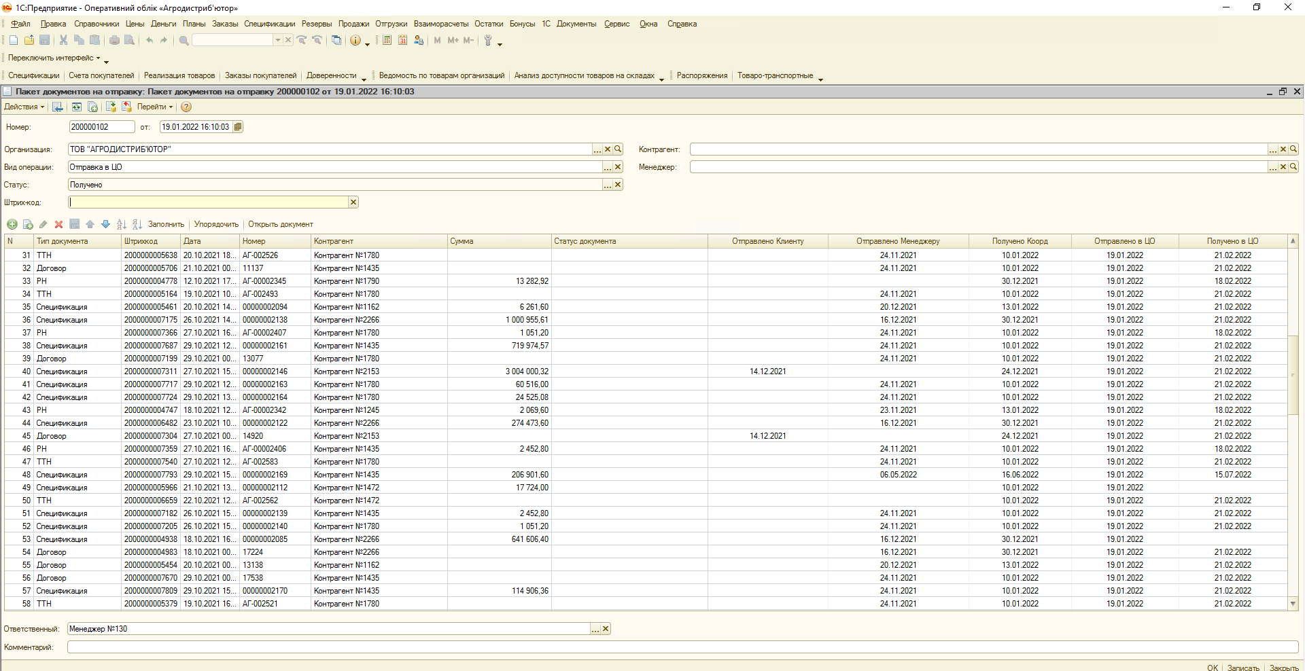1305x671 pixels.
Task: Click the new document icon in the main toolbar
Action: [14, 41]
